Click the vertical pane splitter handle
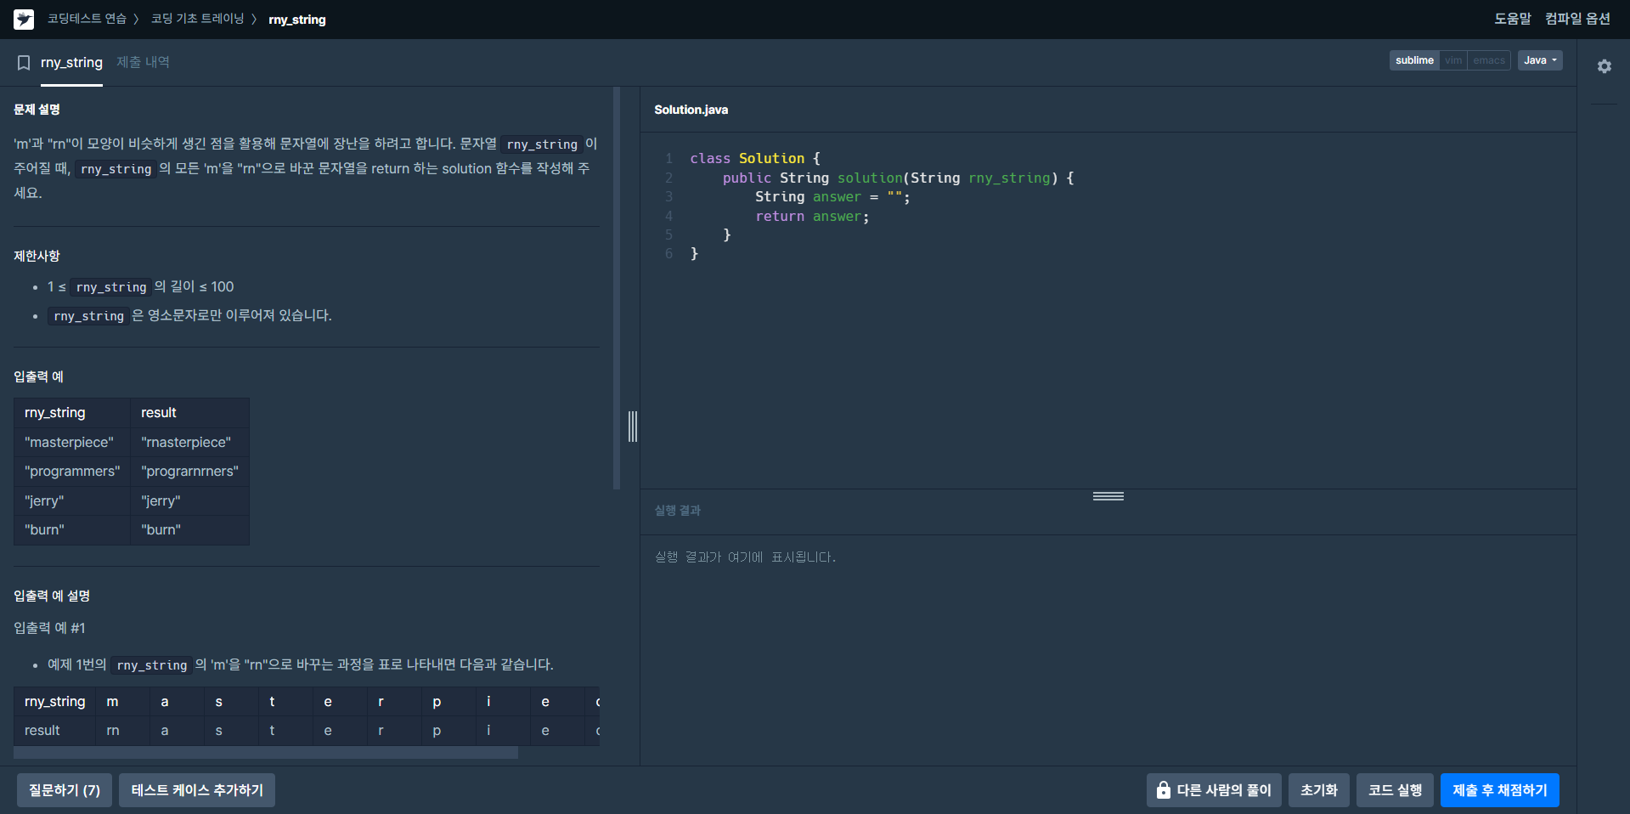The width and height of the screenshot is (1630, 814). point(633,426)
